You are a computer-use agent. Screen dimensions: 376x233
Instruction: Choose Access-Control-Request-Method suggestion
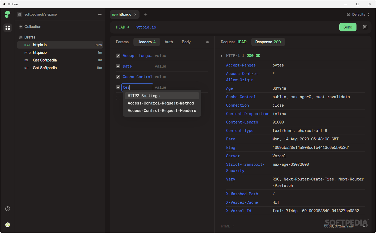162,103
